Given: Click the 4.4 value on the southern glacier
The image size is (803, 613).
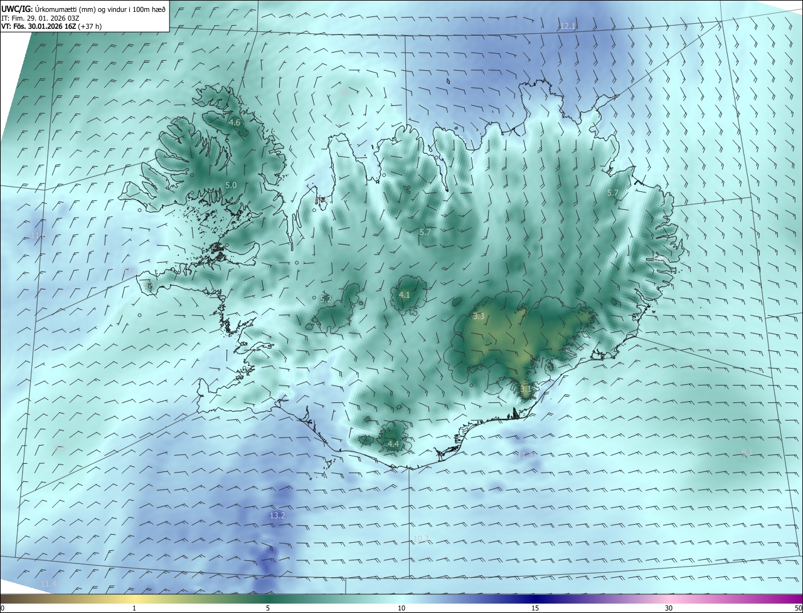Looking at the screenshot, I should [393, 444].
